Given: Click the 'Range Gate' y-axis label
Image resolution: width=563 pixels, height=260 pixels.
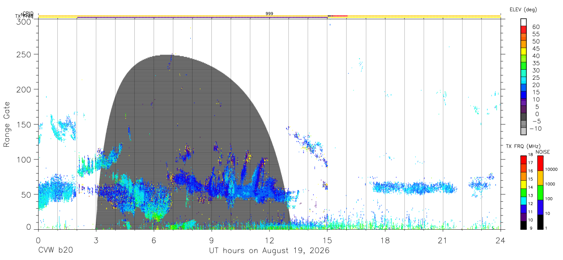Looking at the screenshot, I should [7, 124].
